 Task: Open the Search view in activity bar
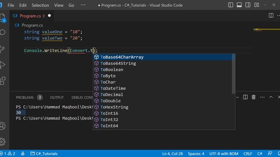pos(3,32)
